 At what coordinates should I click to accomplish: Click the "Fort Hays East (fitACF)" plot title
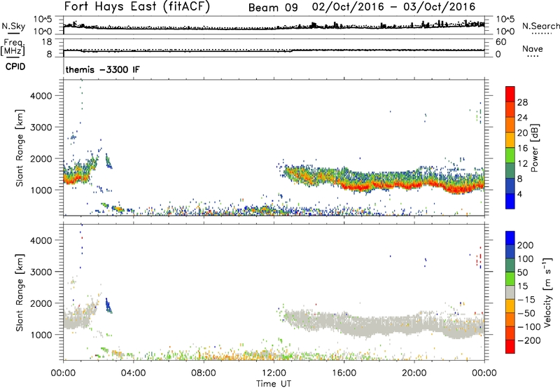(136, 6)
